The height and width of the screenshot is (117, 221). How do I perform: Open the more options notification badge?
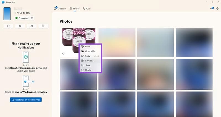[x=212, y=9]
